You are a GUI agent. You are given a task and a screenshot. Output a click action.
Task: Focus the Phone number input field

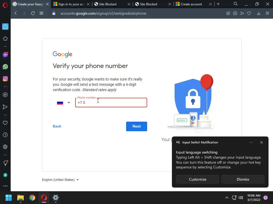pyautogui.click(x=111, y=103)
